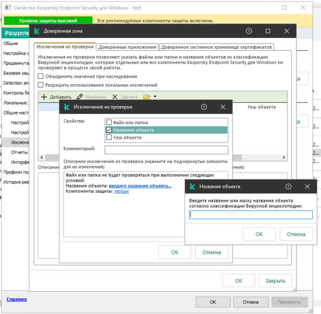Switch to Доверенные приложения tab
Image resolution: width=321 pixels, height=314 pixels.
(127, 47)
